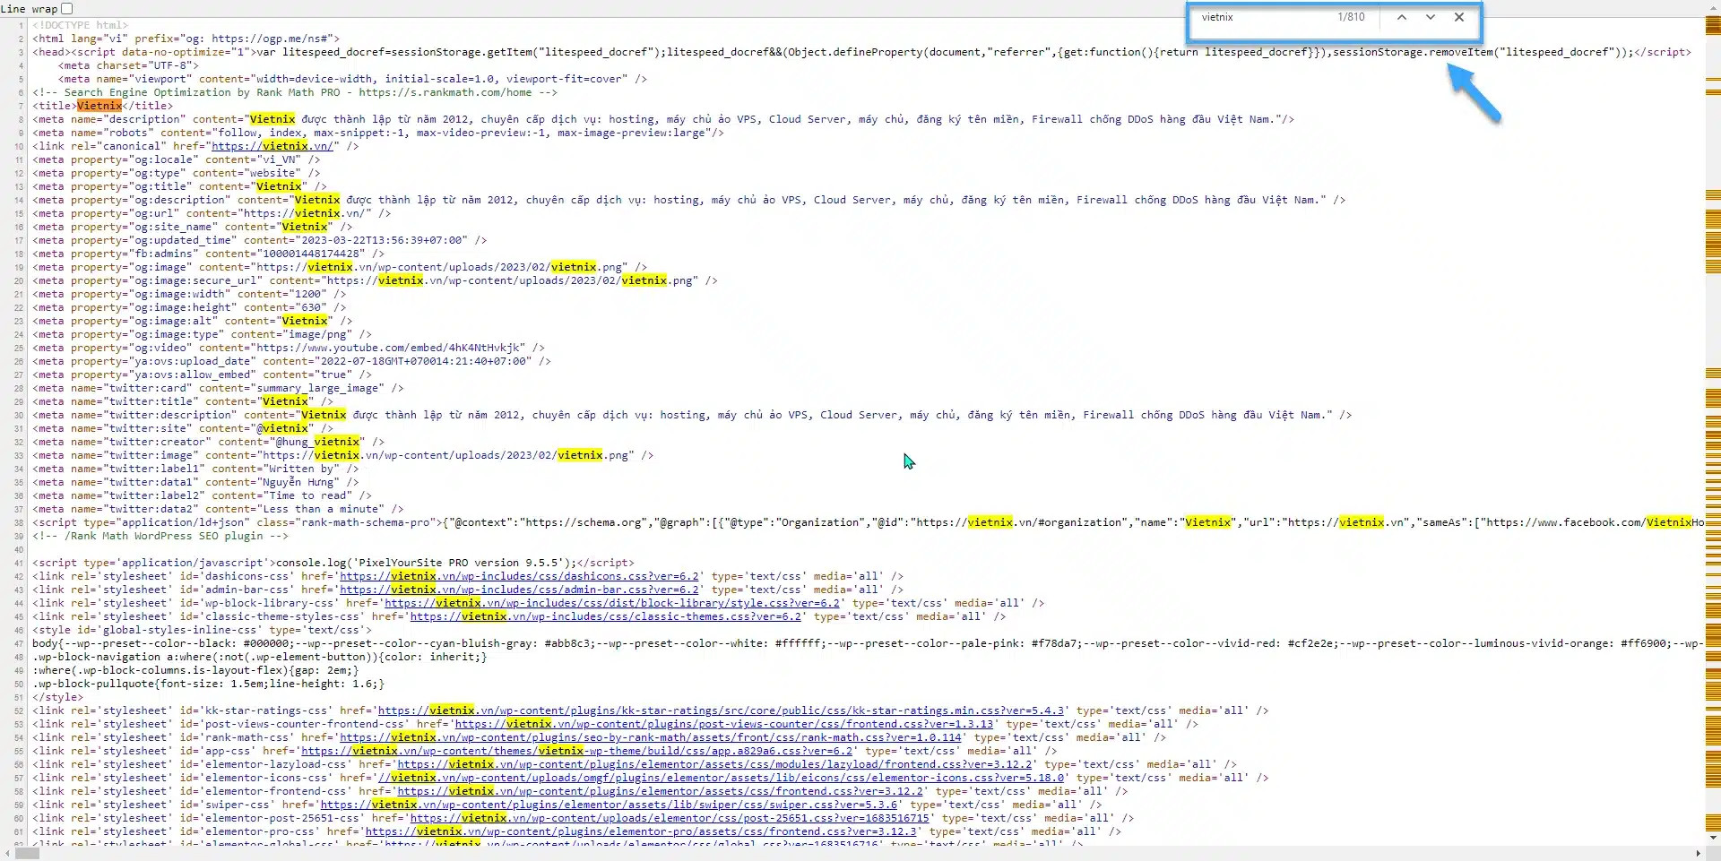Open the rank-math.css stylesheet link
1721x861 pixels.
(x=650, y=737)
